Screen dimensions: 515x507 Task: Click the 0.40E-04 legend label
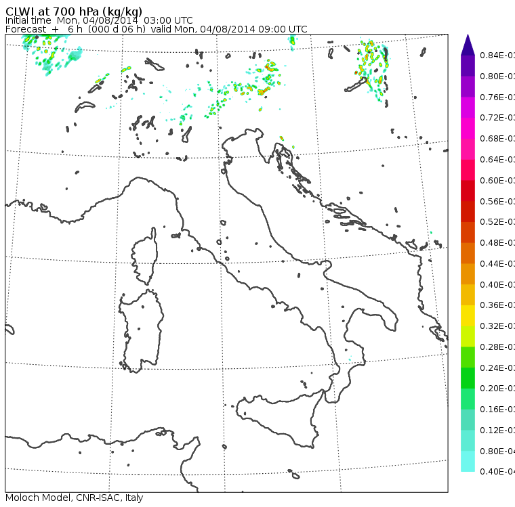point(497,472)
